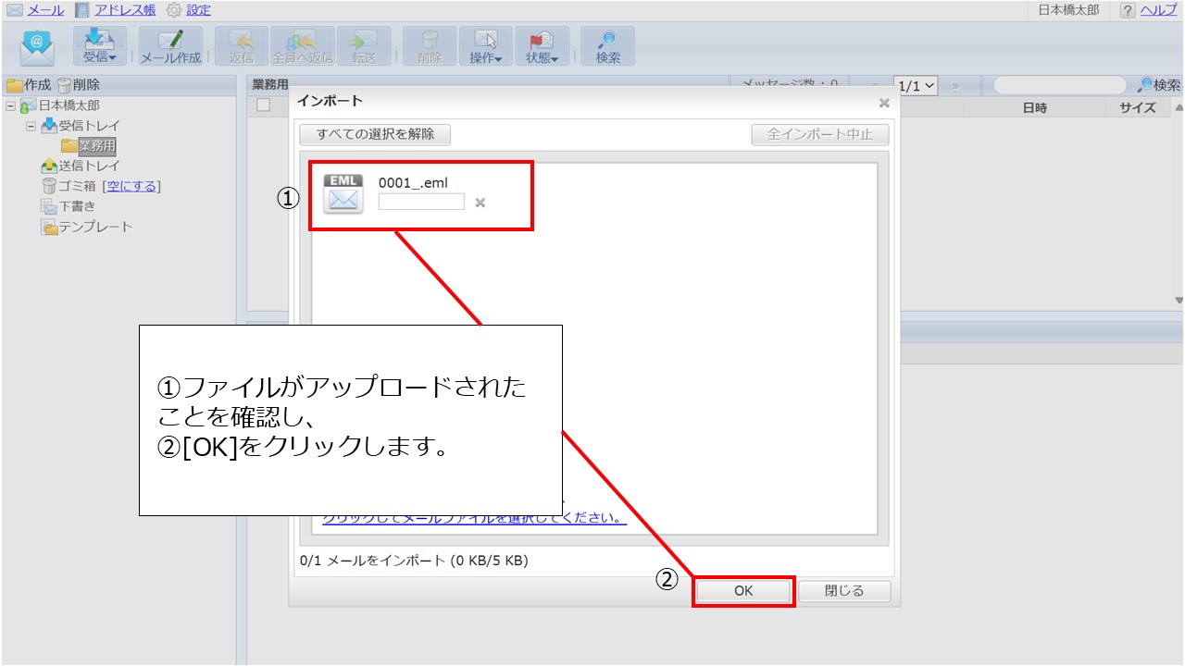Close the インポート dialog with the X
Screen dimensions: 1185x666
click(x=884, y=103)
